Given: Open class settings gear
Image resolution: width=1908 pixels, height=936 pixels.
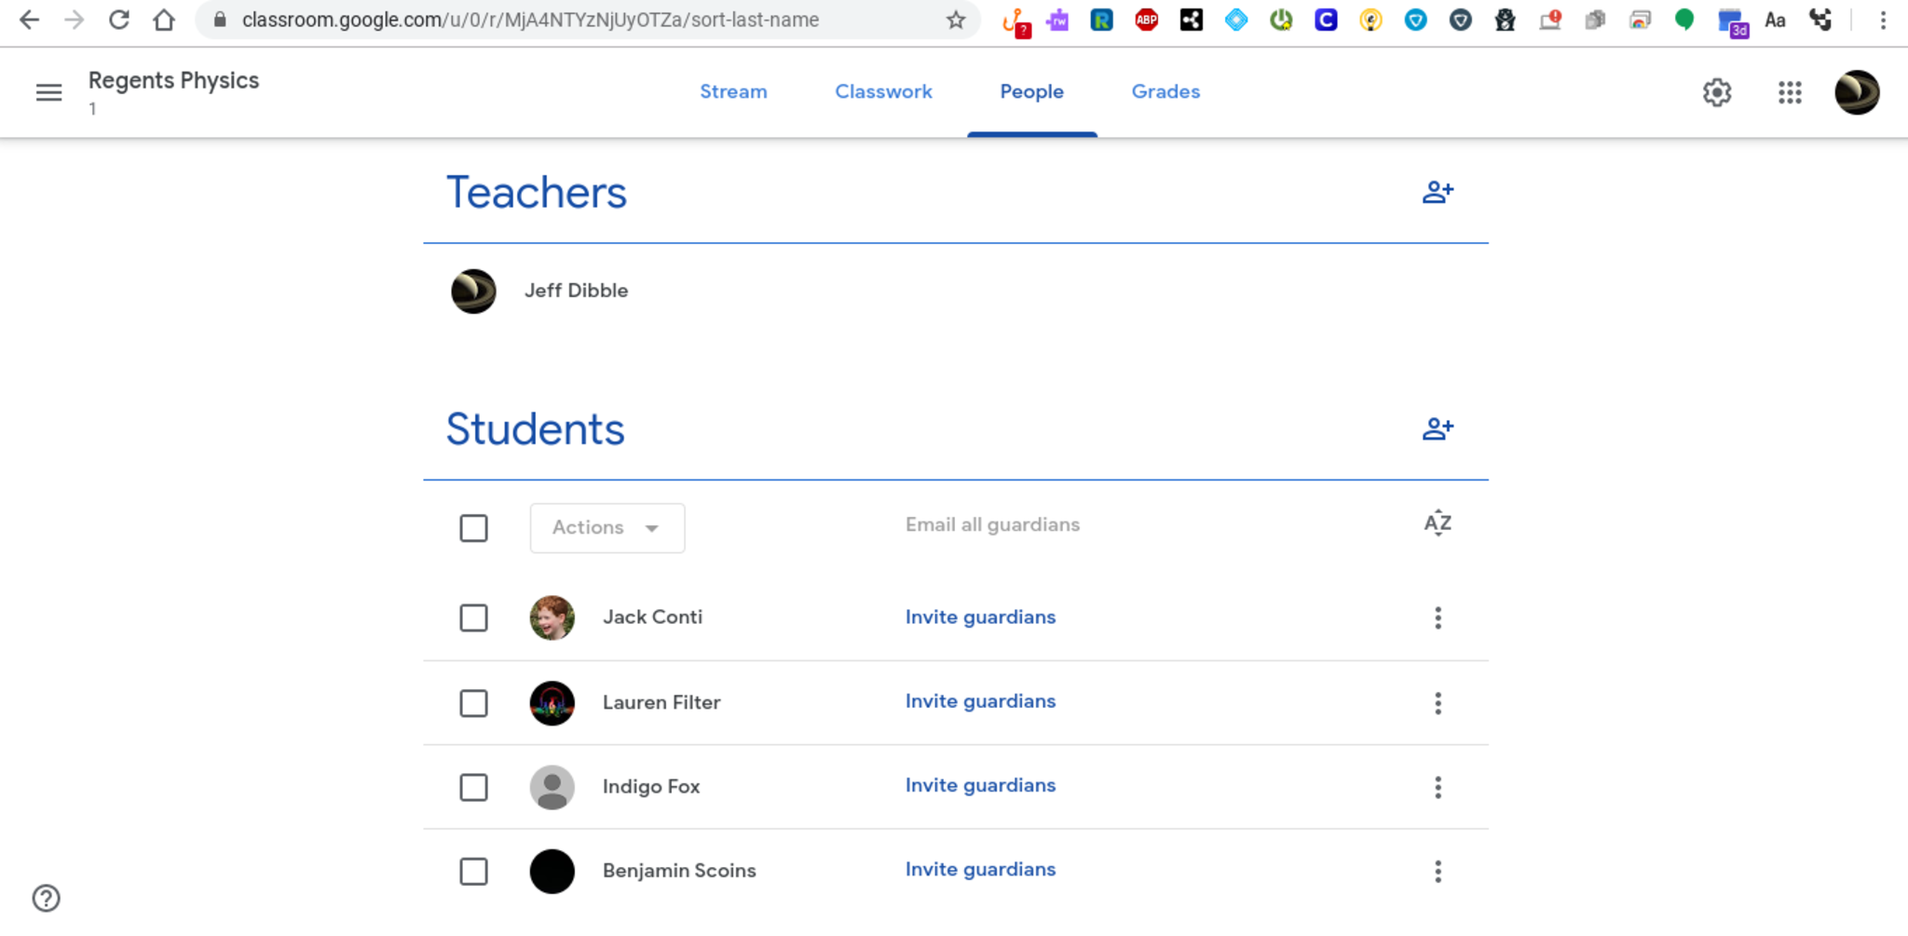Looking at the screenshot, I should (x=1716, y=92).
